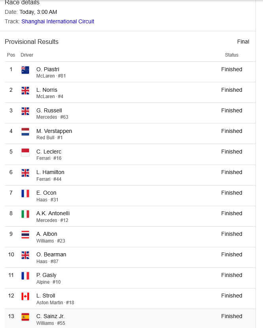Click the Spanish flag beside C. Sainz Jr.
This screenshot has height=328, width=263.
[25, 317]
